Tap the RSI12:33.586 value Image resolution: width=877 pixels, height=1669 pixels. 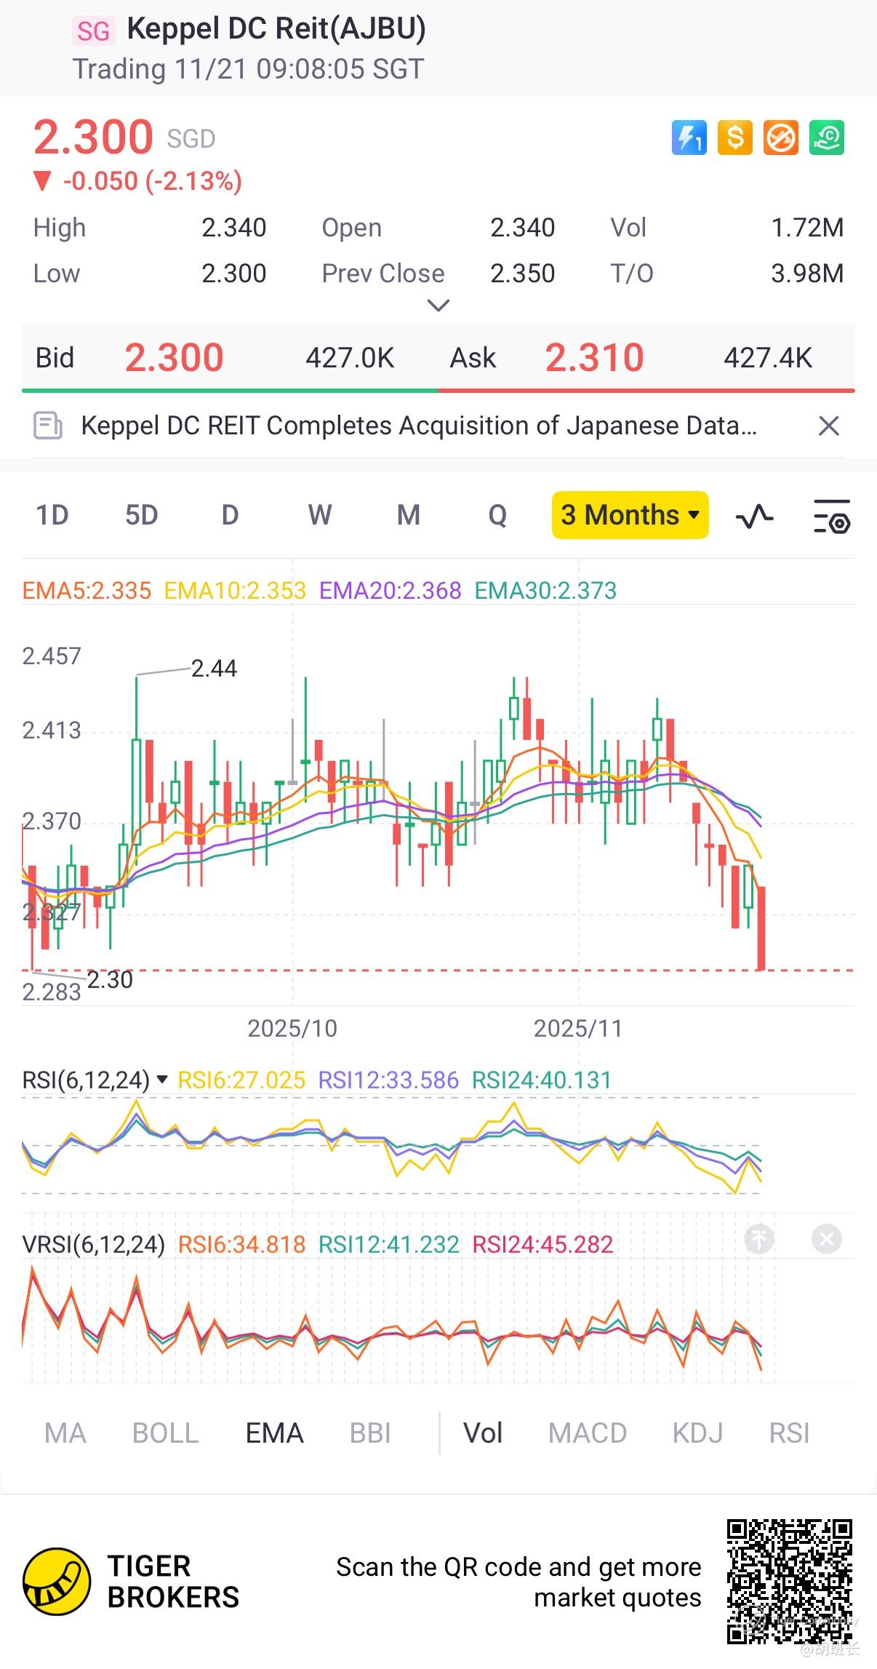[388, 1080]
